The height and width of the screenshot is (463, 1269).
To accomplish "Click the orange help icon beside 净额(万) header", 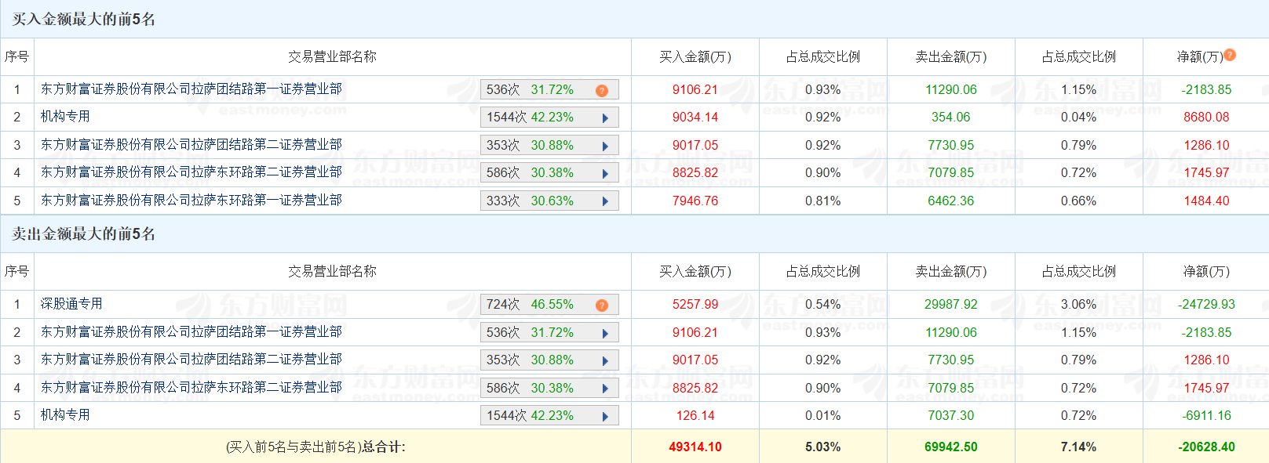I will tap(1230, 55).
